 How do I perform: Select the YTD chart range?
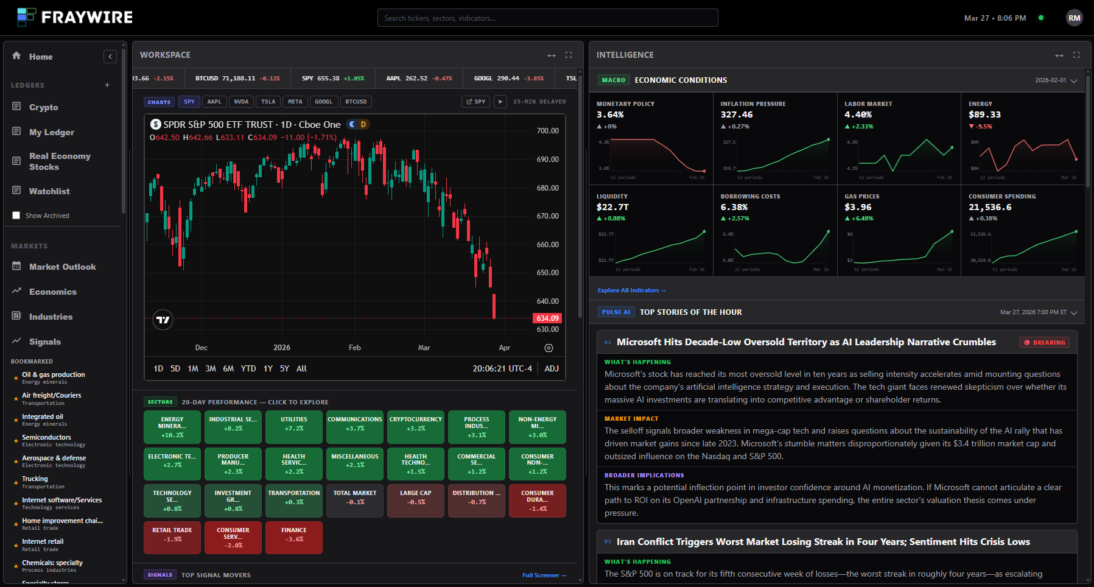[248, 368]
